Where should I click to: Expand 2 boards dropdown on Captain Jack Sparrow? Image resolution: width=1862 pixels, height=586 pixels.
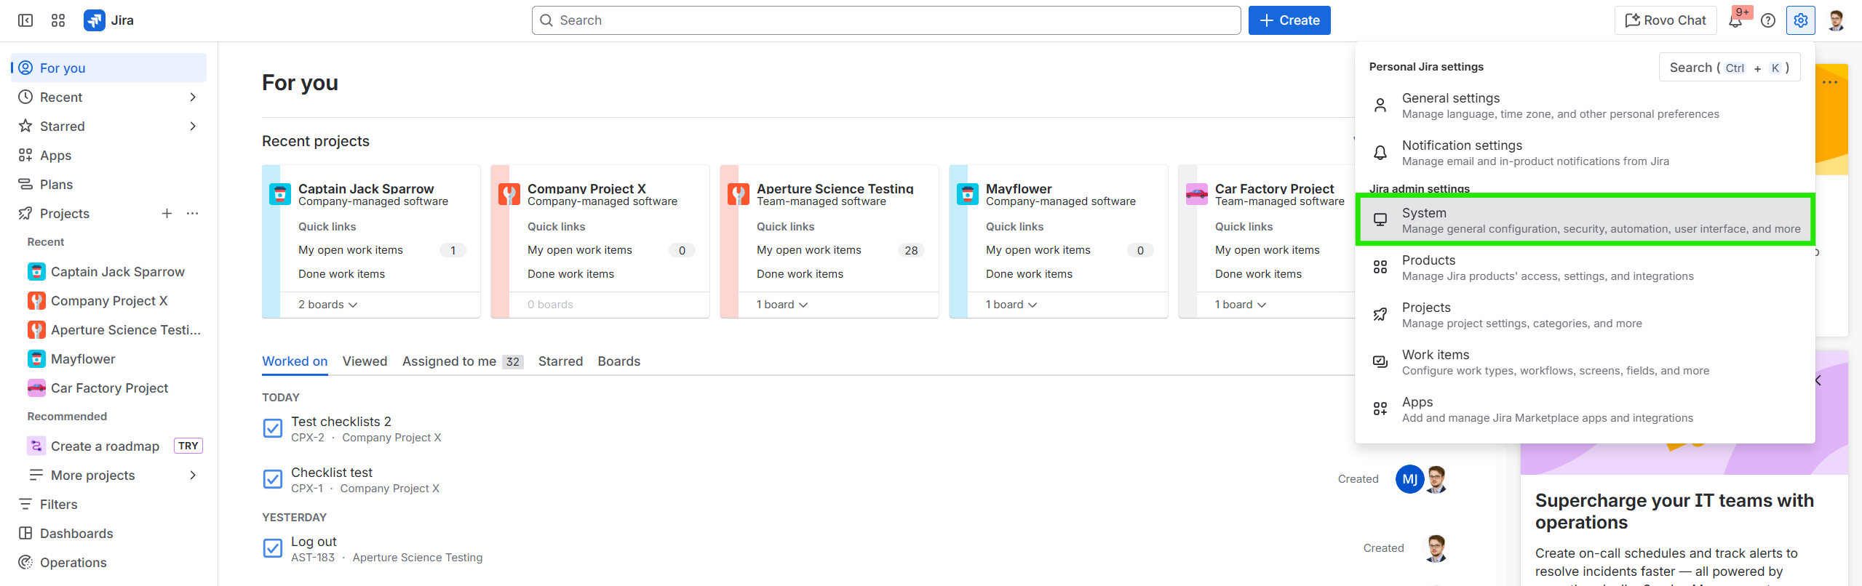point(328,305)
